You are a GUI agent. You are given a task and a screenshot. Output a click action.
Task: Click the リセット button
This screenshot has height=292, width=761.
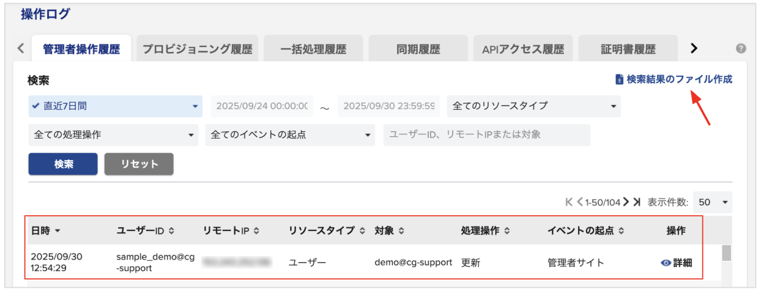pyautogui.click(x=139, y=164)
